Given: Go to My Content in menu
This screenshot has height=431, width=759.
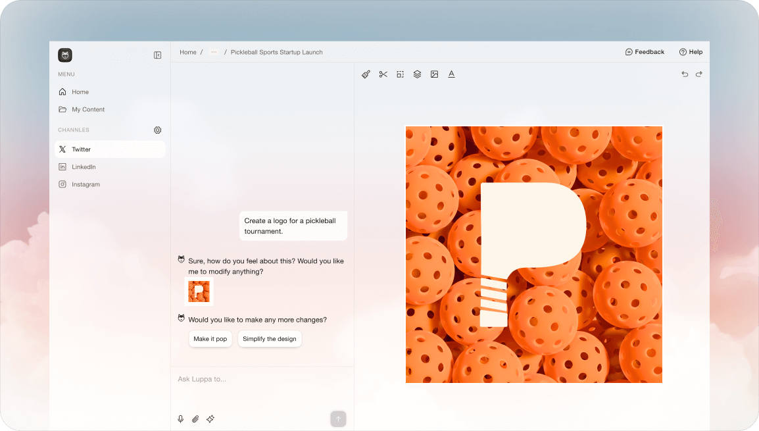Looking at the screenshot, I should point(88,110).
